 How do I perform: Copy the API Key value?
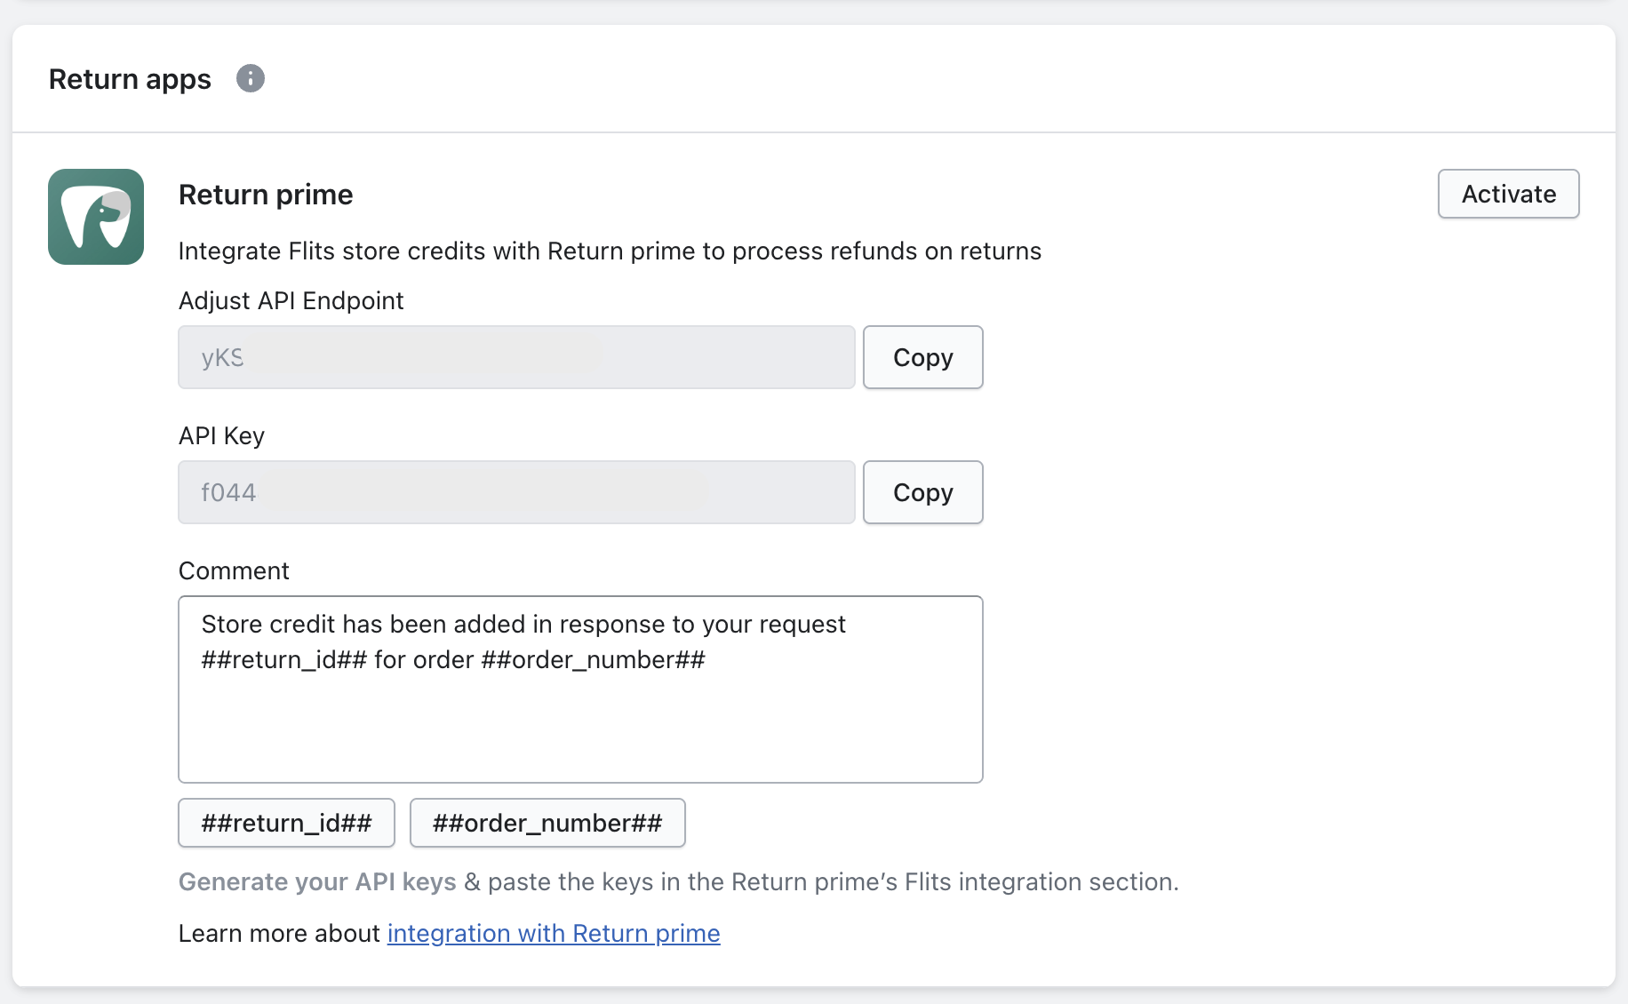pyautogui.click(x=922, y=492)
